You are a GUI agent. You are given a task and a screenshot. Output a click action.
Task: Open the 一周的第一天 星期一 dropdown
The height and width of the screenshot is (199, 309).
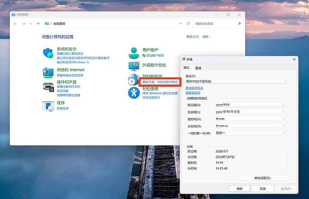(250, 133)
